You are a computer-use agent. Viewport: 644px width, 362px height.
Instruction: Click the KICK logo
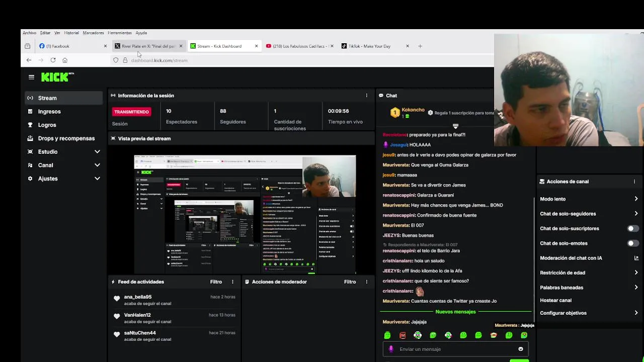click(57, 77)
